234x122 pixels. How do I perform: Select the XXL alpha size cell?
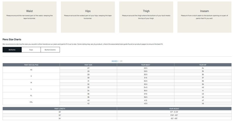31,102
